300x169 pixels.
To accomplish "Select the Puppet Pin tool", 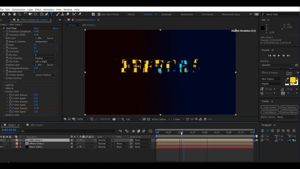I will tap(80, 15).
